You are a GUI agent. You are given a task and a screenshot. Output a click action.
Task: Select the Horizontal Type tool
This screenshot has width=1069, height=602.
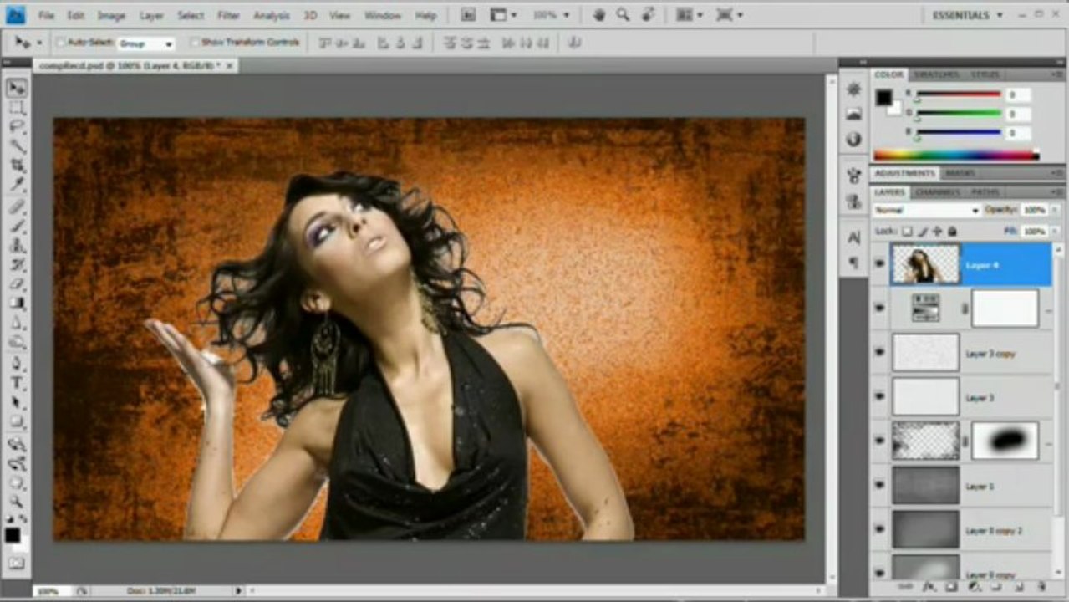point(16,383)
